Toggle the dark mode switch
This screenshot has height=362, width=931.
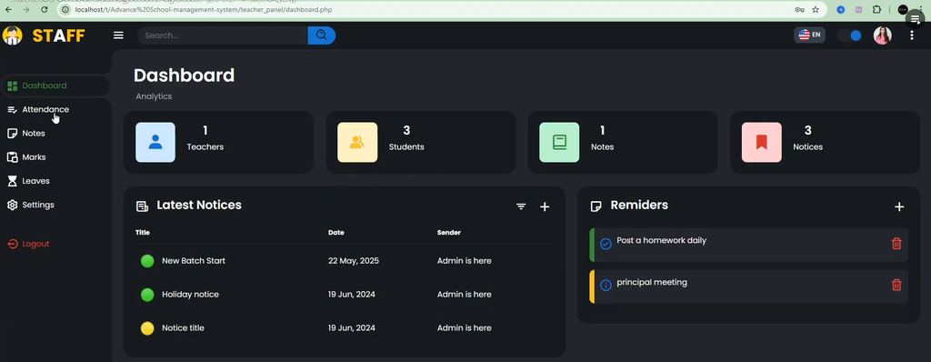tap(850, 35)
